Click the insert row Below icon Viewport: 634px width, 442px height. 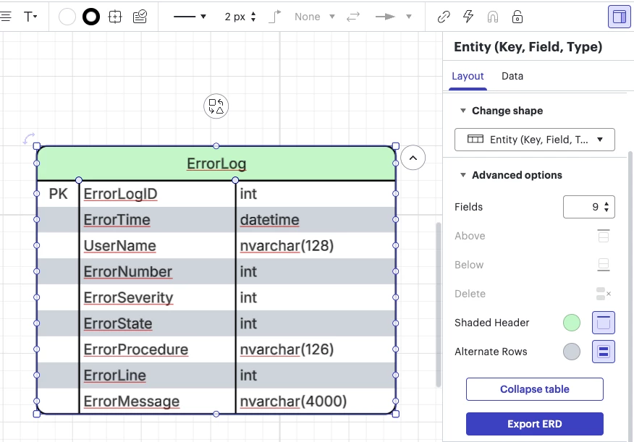click(x=604, y=265)
